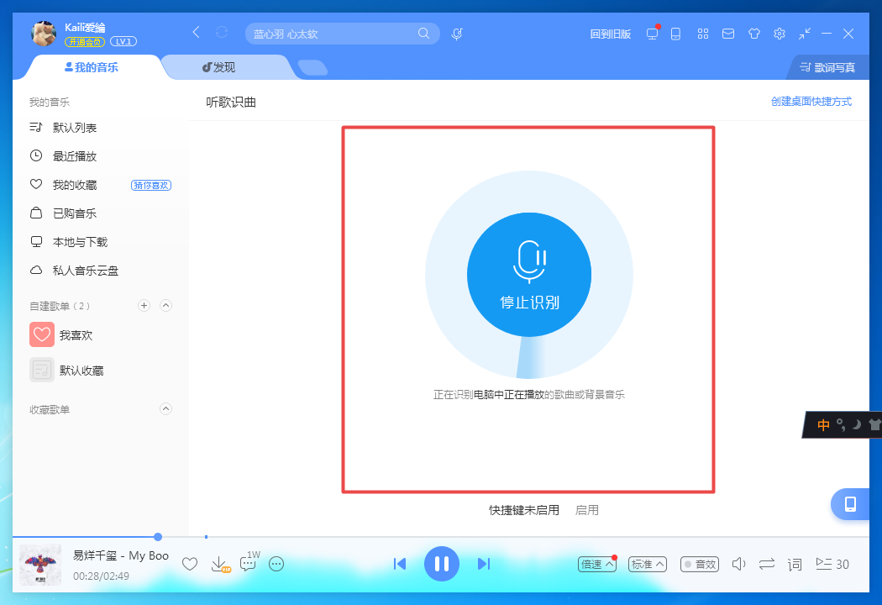Collapse the 自建歌单 playlist section

click(165, 306)
